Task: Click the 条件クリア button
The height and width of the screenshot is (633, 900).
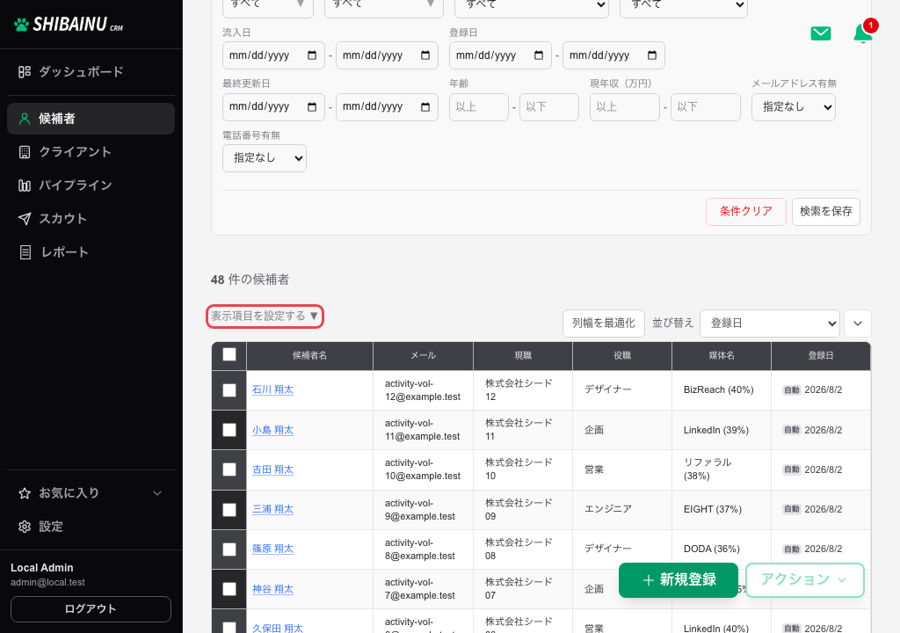Action: (745, 211)
